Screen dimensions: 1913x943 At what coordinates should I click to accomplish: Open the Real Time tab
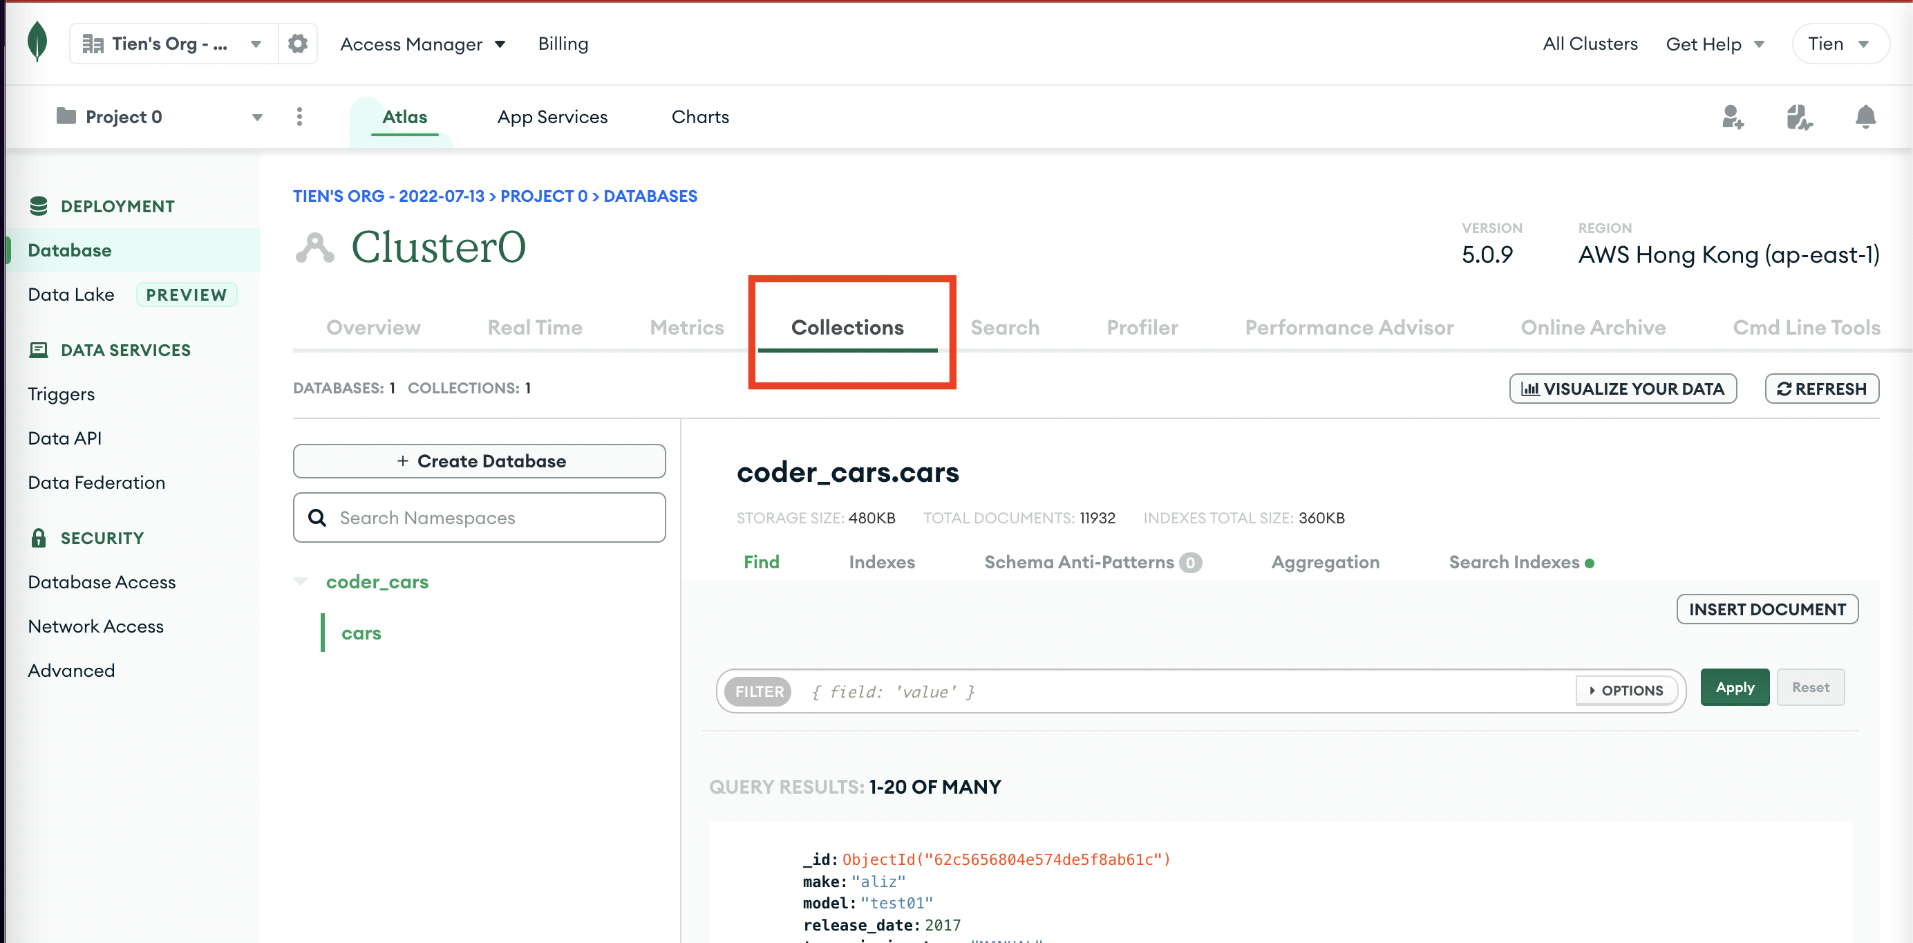tap(535, 328)
